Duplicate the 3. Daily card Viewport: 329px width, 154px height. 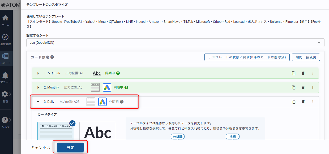[x=293, y=102]
